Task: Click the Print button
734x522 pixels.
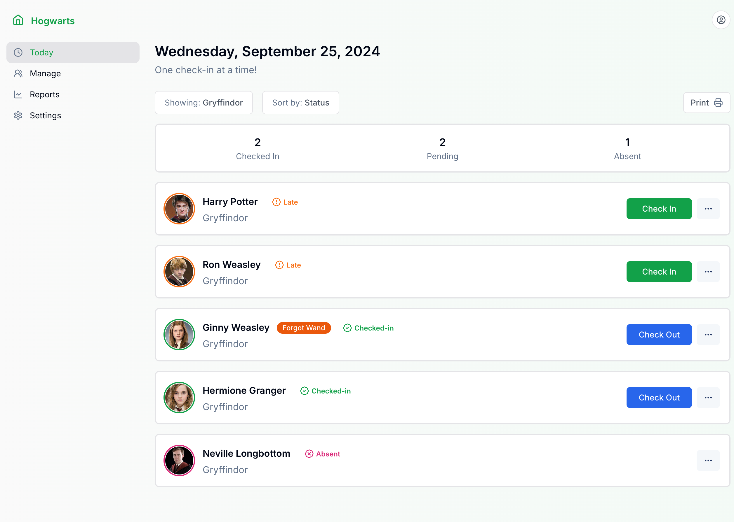Action: point(706,103)
